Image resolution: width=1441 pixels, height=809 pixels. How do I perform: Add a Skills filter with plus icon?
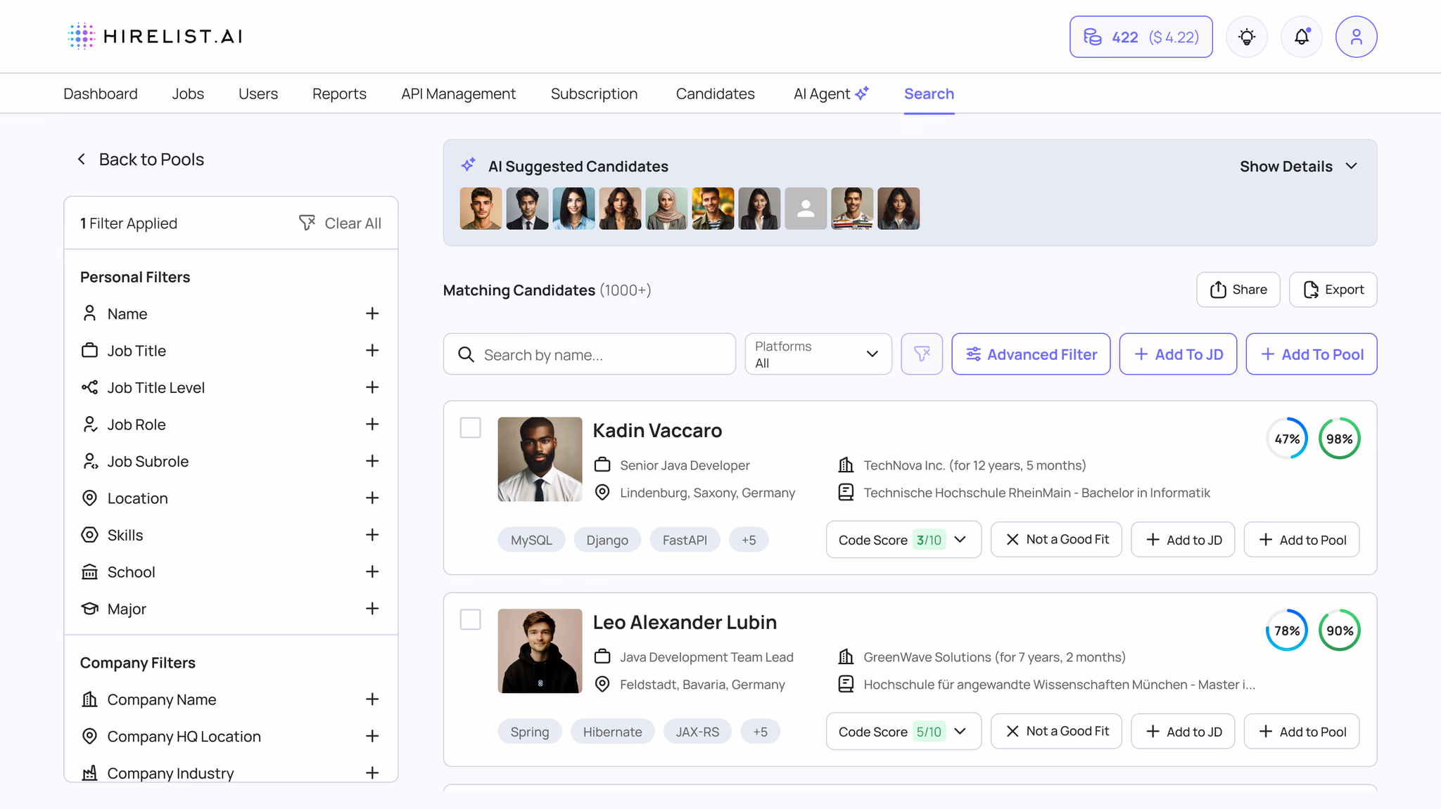click(x=372, y=535)
